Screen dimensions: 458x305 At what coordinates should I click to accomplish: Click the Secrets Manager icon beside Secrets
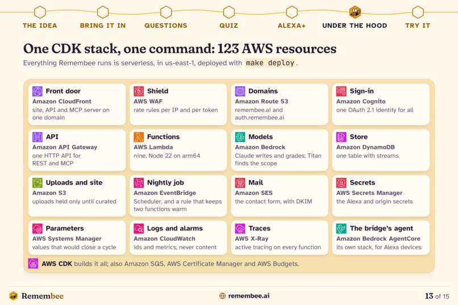click(341, 183)
